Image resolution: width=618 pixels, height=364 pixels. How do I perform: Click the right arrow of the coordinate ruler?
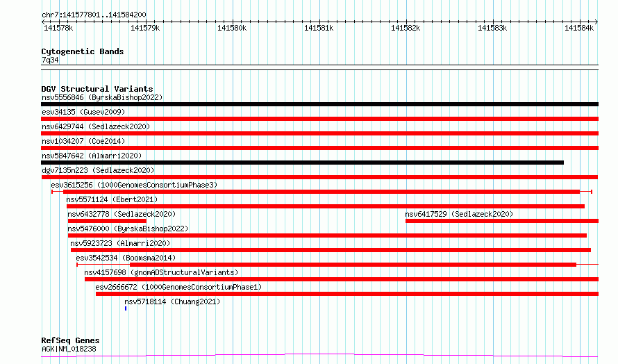click(x=596, y=22)
